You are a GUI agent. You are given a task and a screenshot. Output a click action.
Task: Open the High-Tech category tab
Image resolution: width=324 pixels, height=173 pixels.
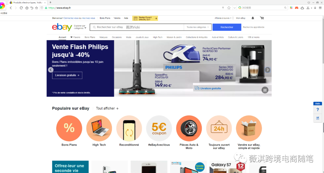[x=158, y=37]
